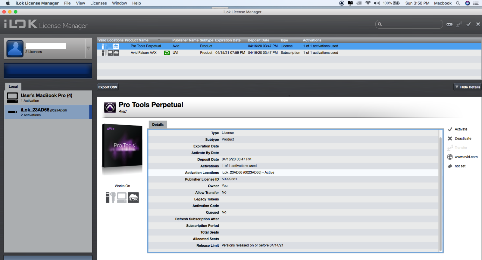The image size is (482, 260).
Task: Click the iLok Cloud icon under Works On
Action: coord(133,197)
